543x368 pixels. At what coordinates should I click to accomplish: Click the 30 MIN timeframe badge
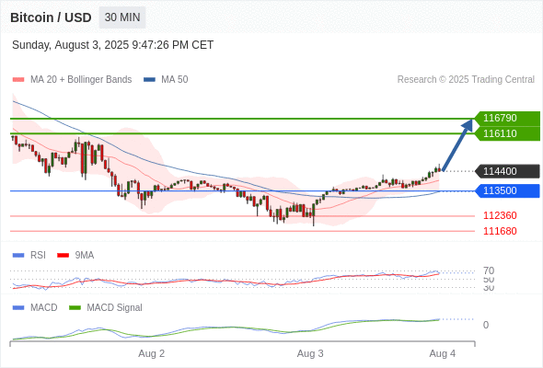pos(122,17)
